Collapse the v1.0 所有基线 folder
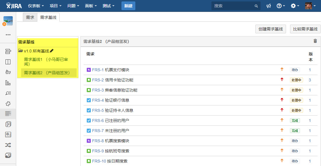 pos(21,51)
